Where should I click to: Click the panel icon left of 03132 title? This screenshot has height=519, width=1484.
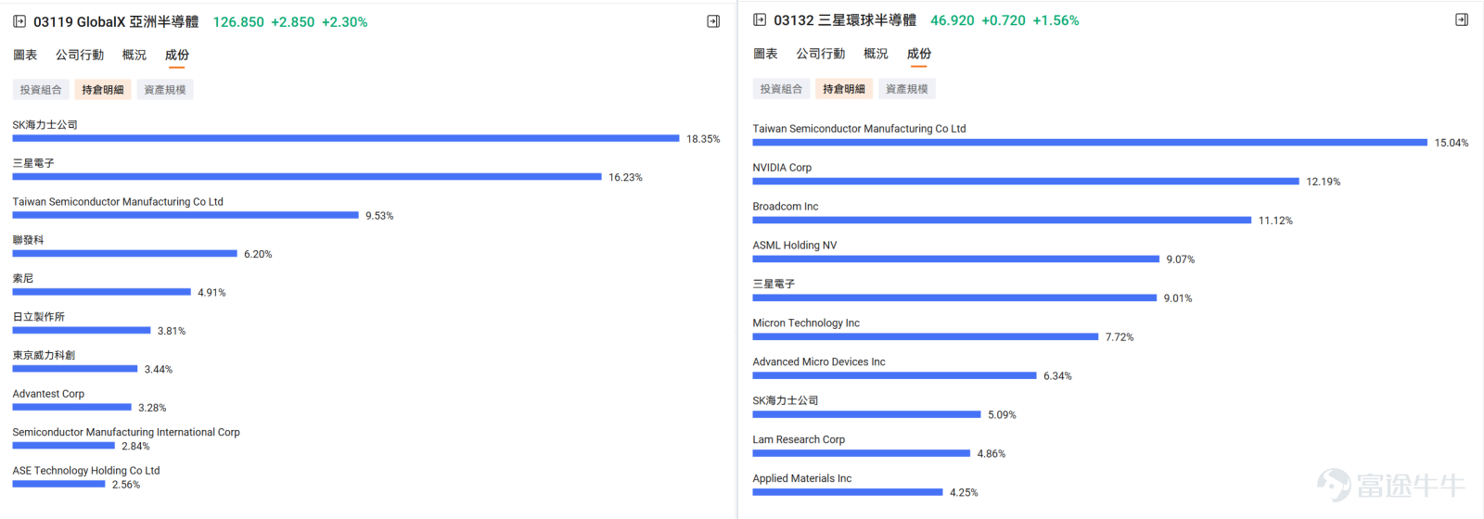pos(760,19)
